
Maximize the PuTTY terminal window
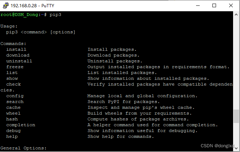[214, 5]
